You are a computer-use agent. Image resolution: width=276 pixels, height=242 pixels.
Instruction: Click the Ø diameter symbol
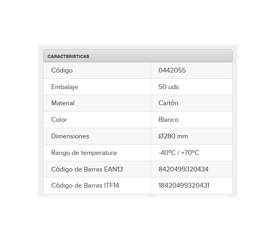[161, 136]
